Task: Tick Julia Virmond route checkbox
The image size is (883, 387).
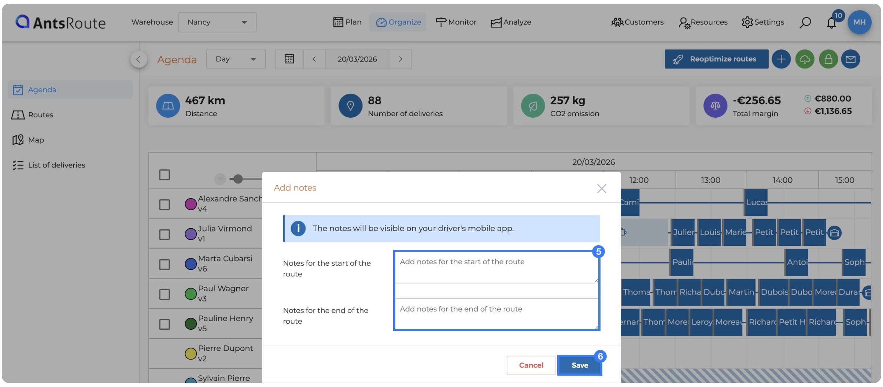Action: pyautogui.click(x=165, y=235)
